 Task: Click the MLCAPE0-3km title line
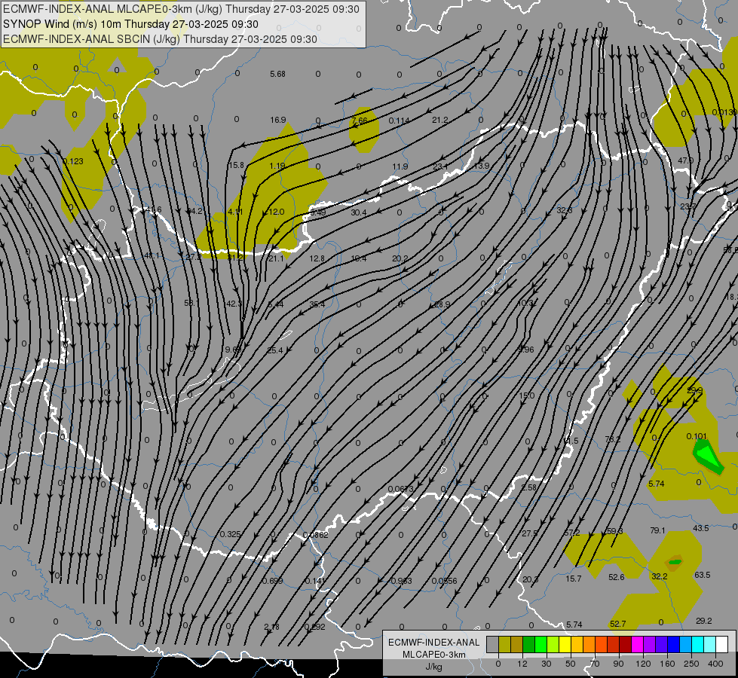[x=181, y=9]
